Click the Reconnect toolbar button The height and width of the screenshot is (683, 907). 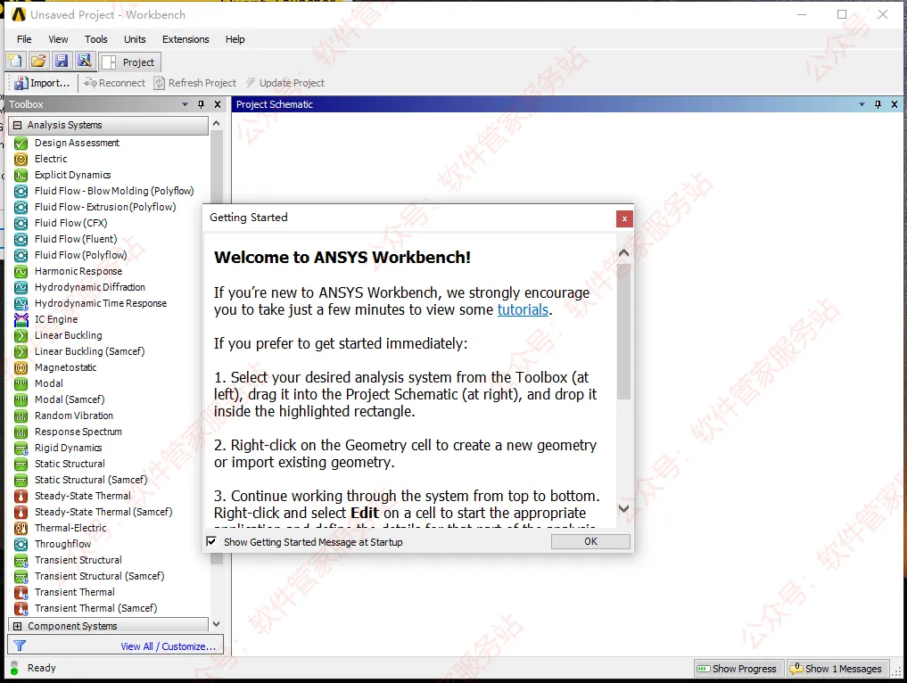pos(114,83)
